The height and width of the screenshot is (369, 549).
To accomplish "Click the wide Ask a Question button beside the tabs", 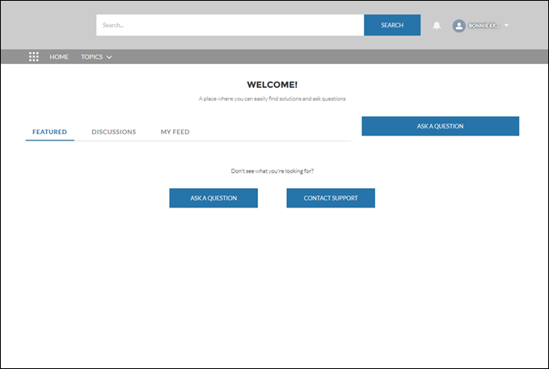I will 440,126.
